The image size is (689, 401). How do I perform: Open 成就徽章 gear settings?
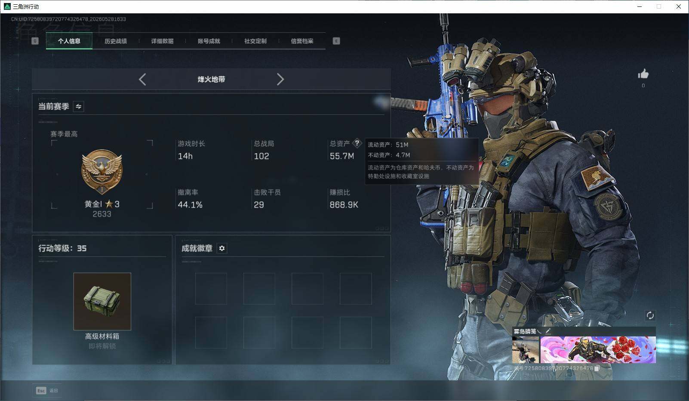pyautogui.click(x=222, y=248)
